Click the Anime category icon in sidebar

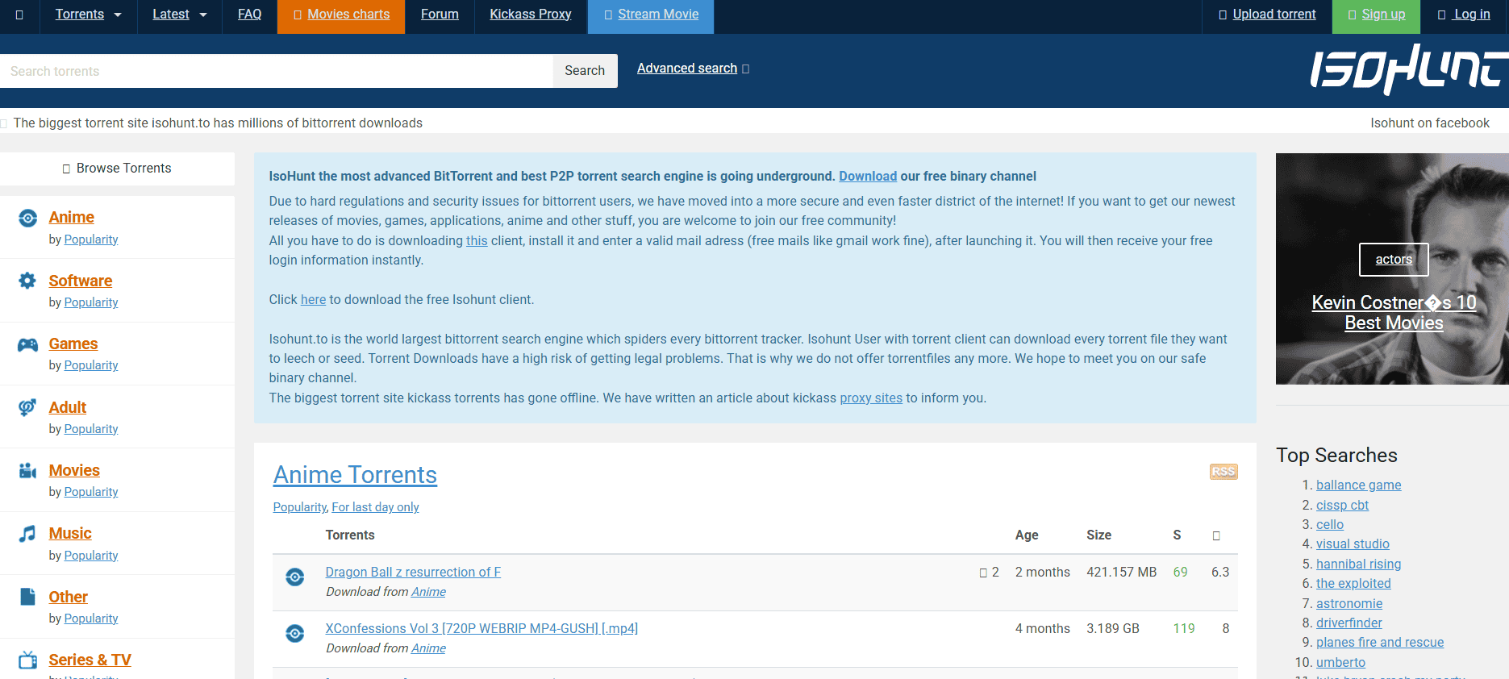point(28,218)
